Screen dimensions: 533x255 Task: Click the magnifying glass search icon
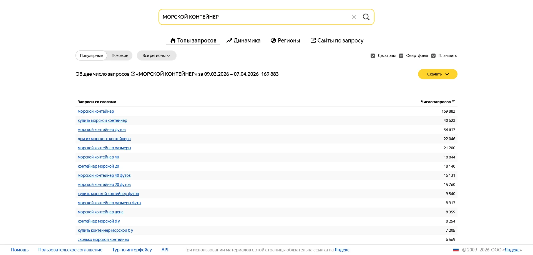pyautogui.click(x=366, y=17)
